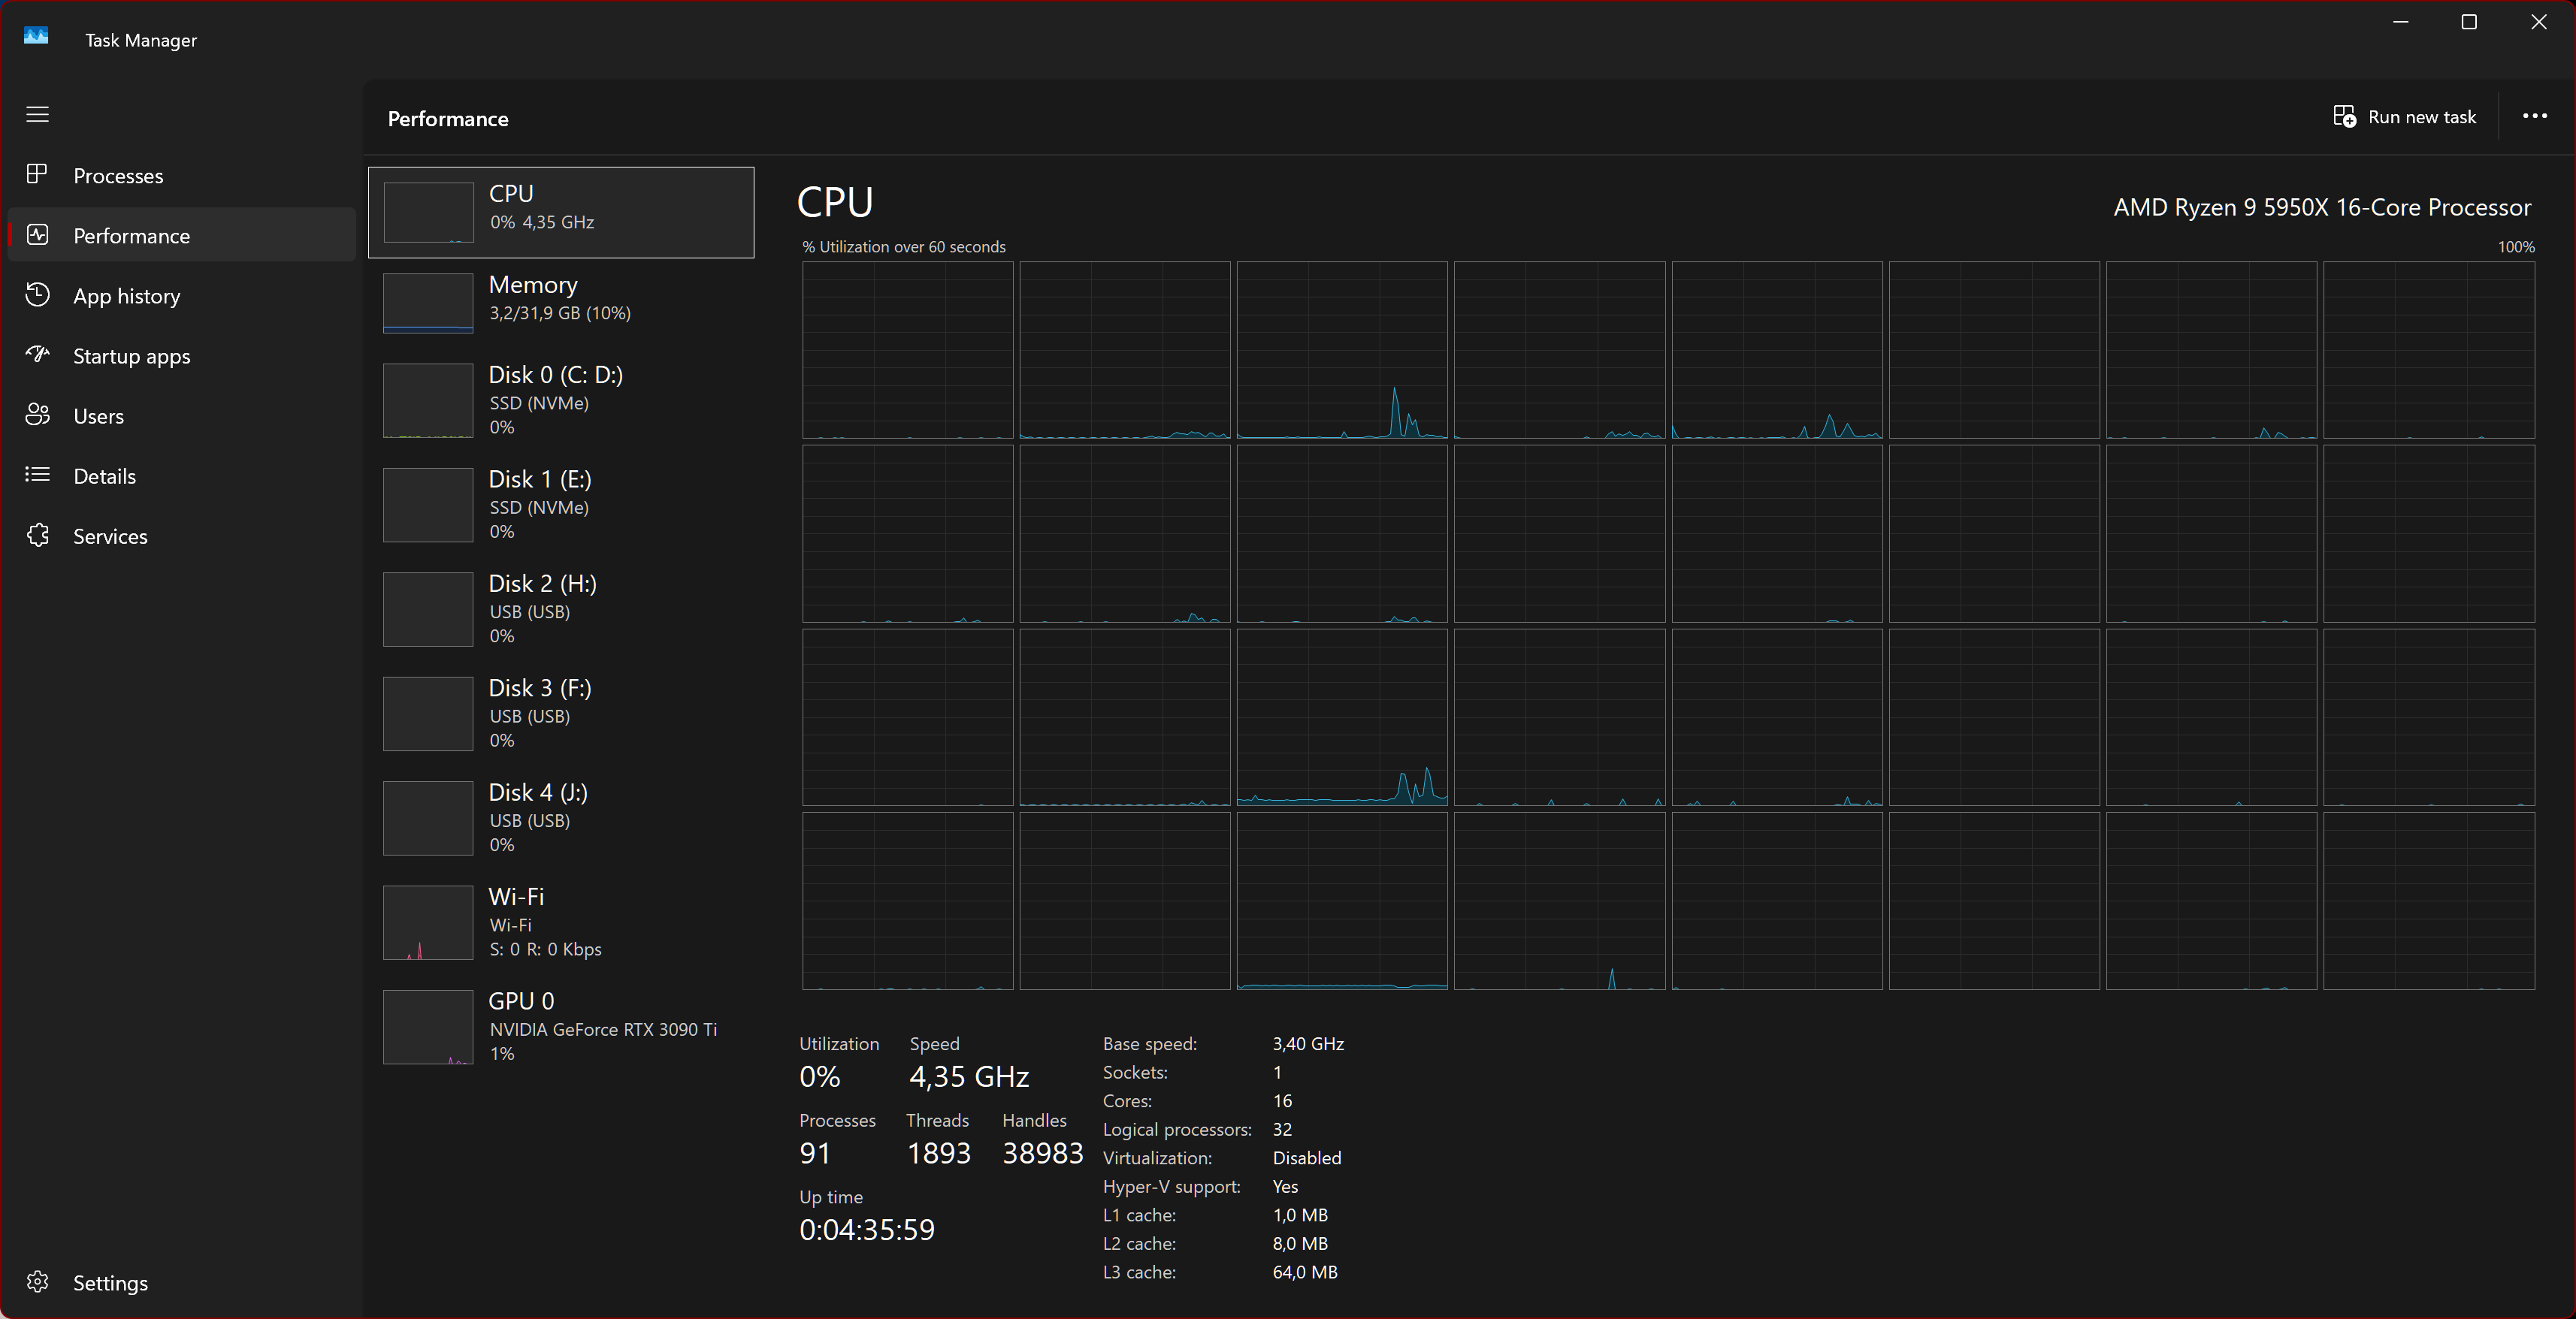Select GPU 0 NVIDIA GeForce entry
Image resolution: width=2576 pixels, height=1319 pixels.
pos(560,1026)
